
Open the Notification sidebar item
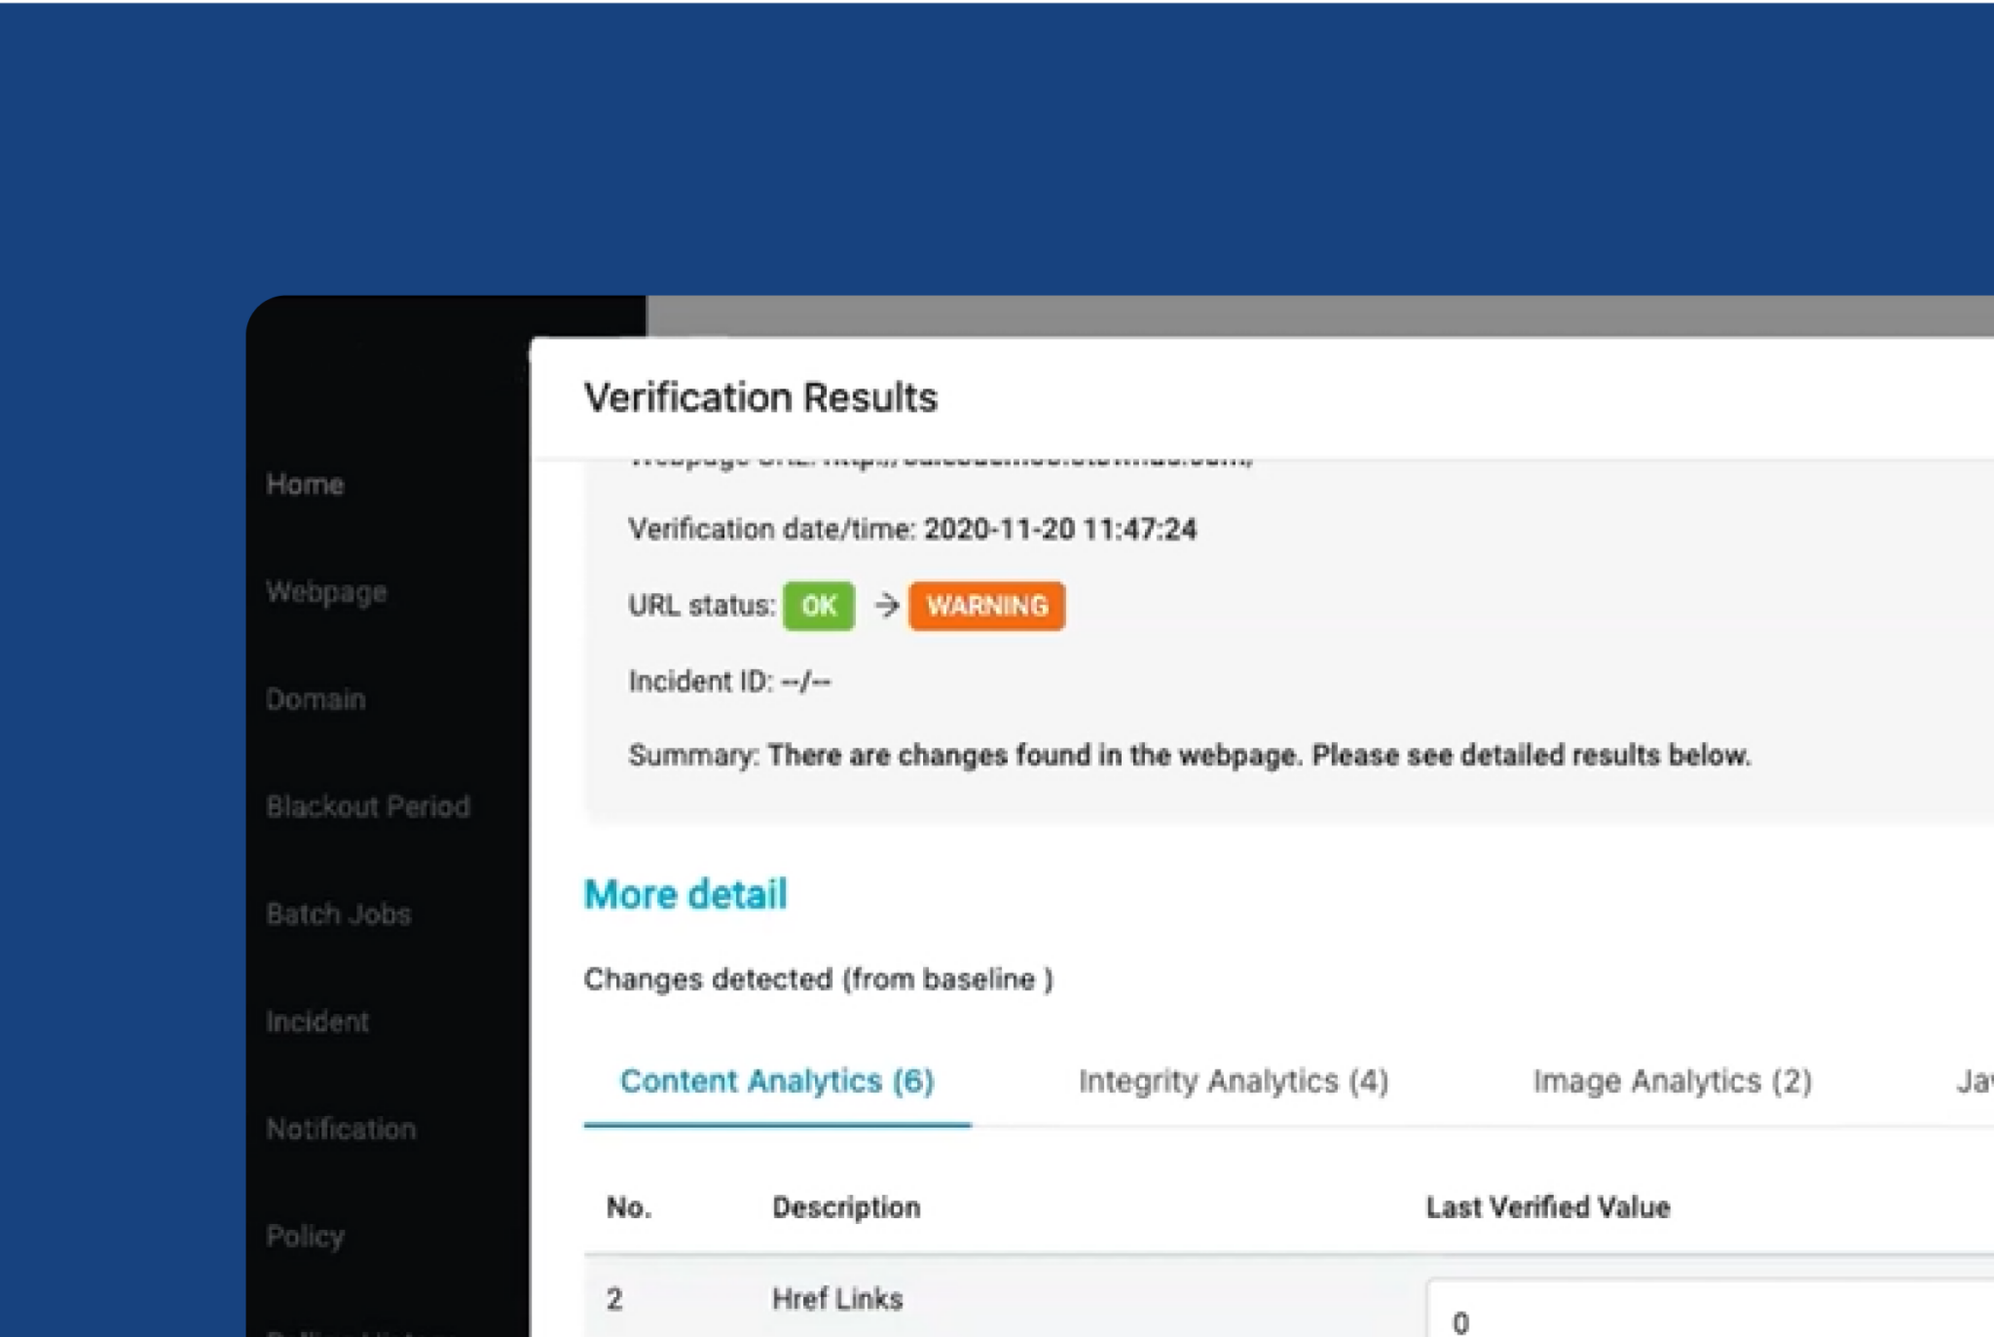pyautogui.click(x=341, y=1129)
